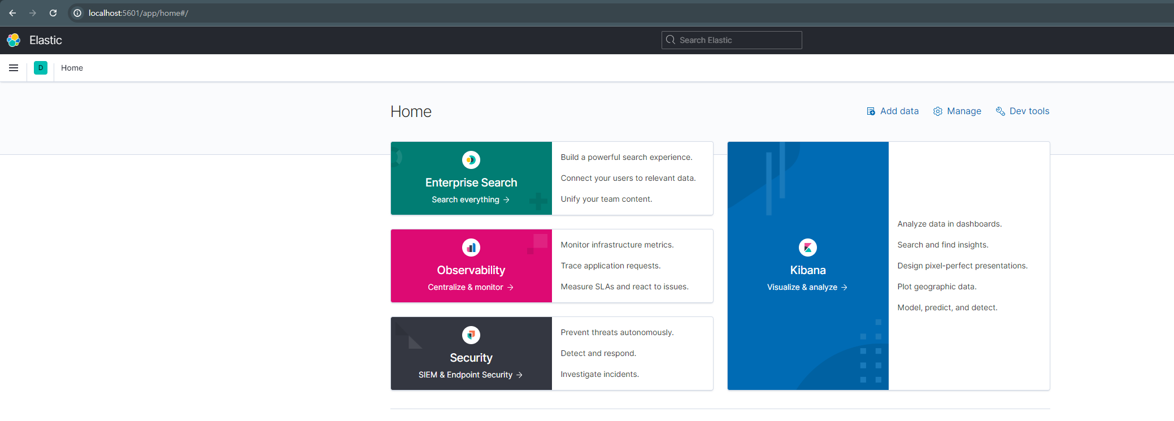Click the Manage gear icon
1174x421 pixels.
[938, 111]
